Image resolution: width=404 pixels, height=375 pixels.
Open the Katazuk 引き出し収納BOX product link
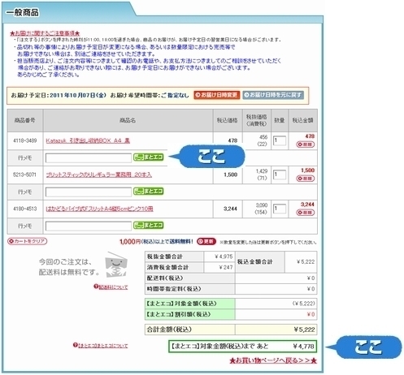88,140
